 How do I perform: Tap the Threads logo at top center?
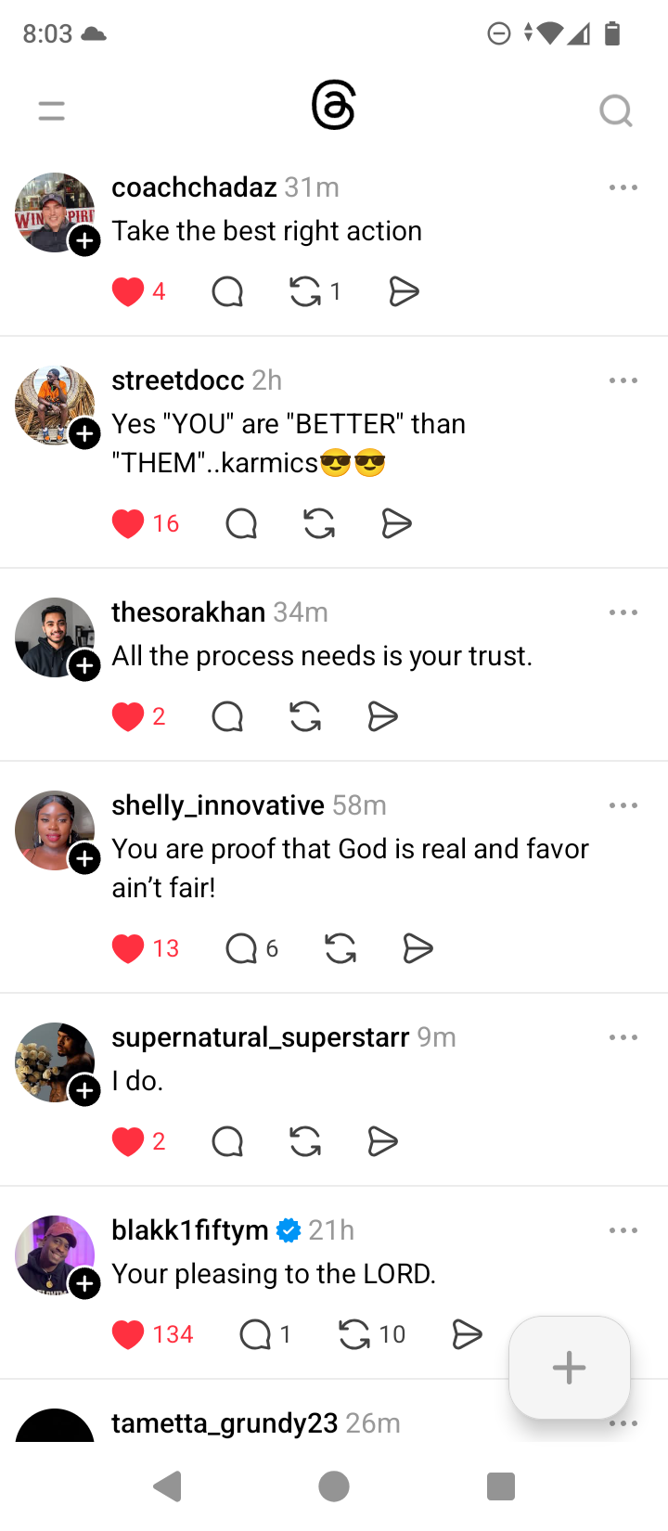click(334, 106)
